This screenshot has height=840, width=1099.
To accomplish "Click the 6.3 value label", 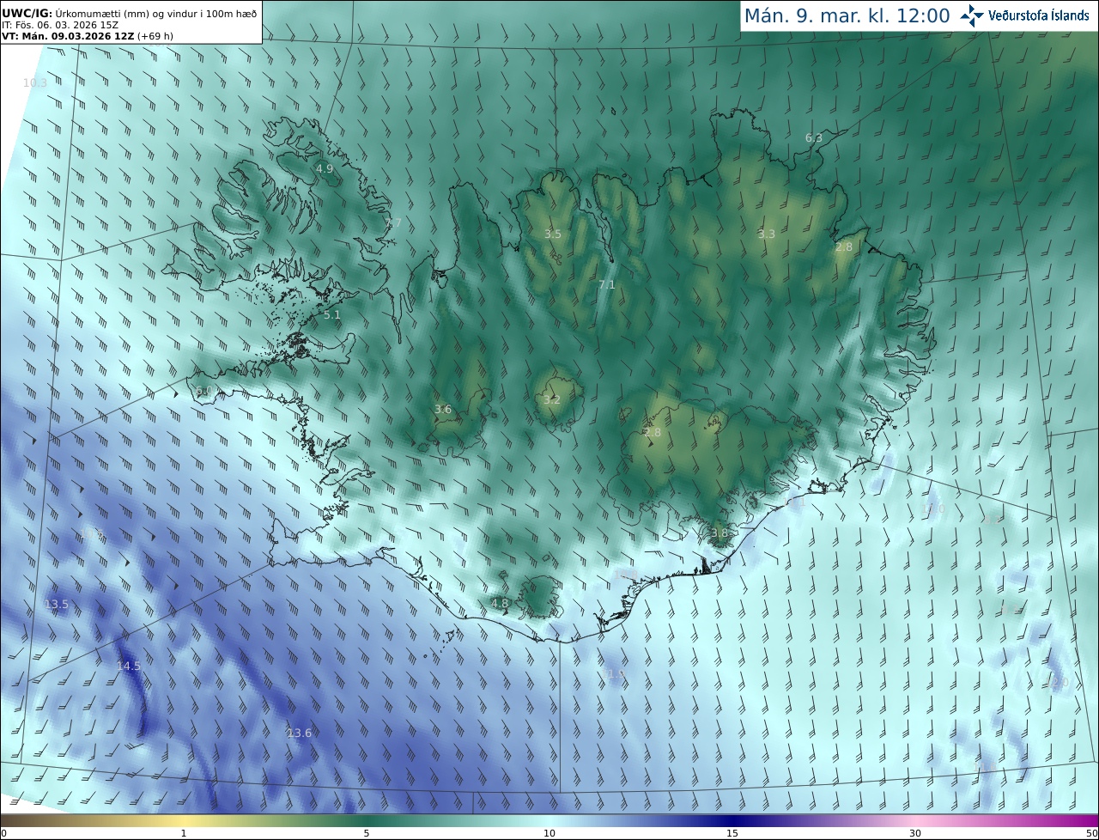I will pyautogui.click(x=814, y=137).
